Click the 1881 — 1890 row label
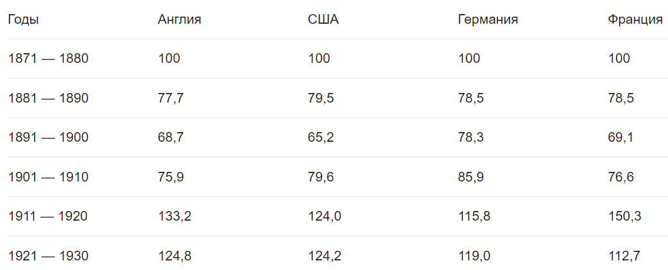The image size is (668, 270). pyautogui.click(x=48, y=98)
